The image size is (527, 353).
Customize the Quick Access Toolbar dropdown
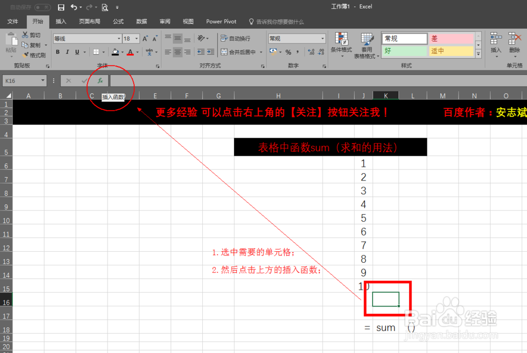tap(117, 7)
